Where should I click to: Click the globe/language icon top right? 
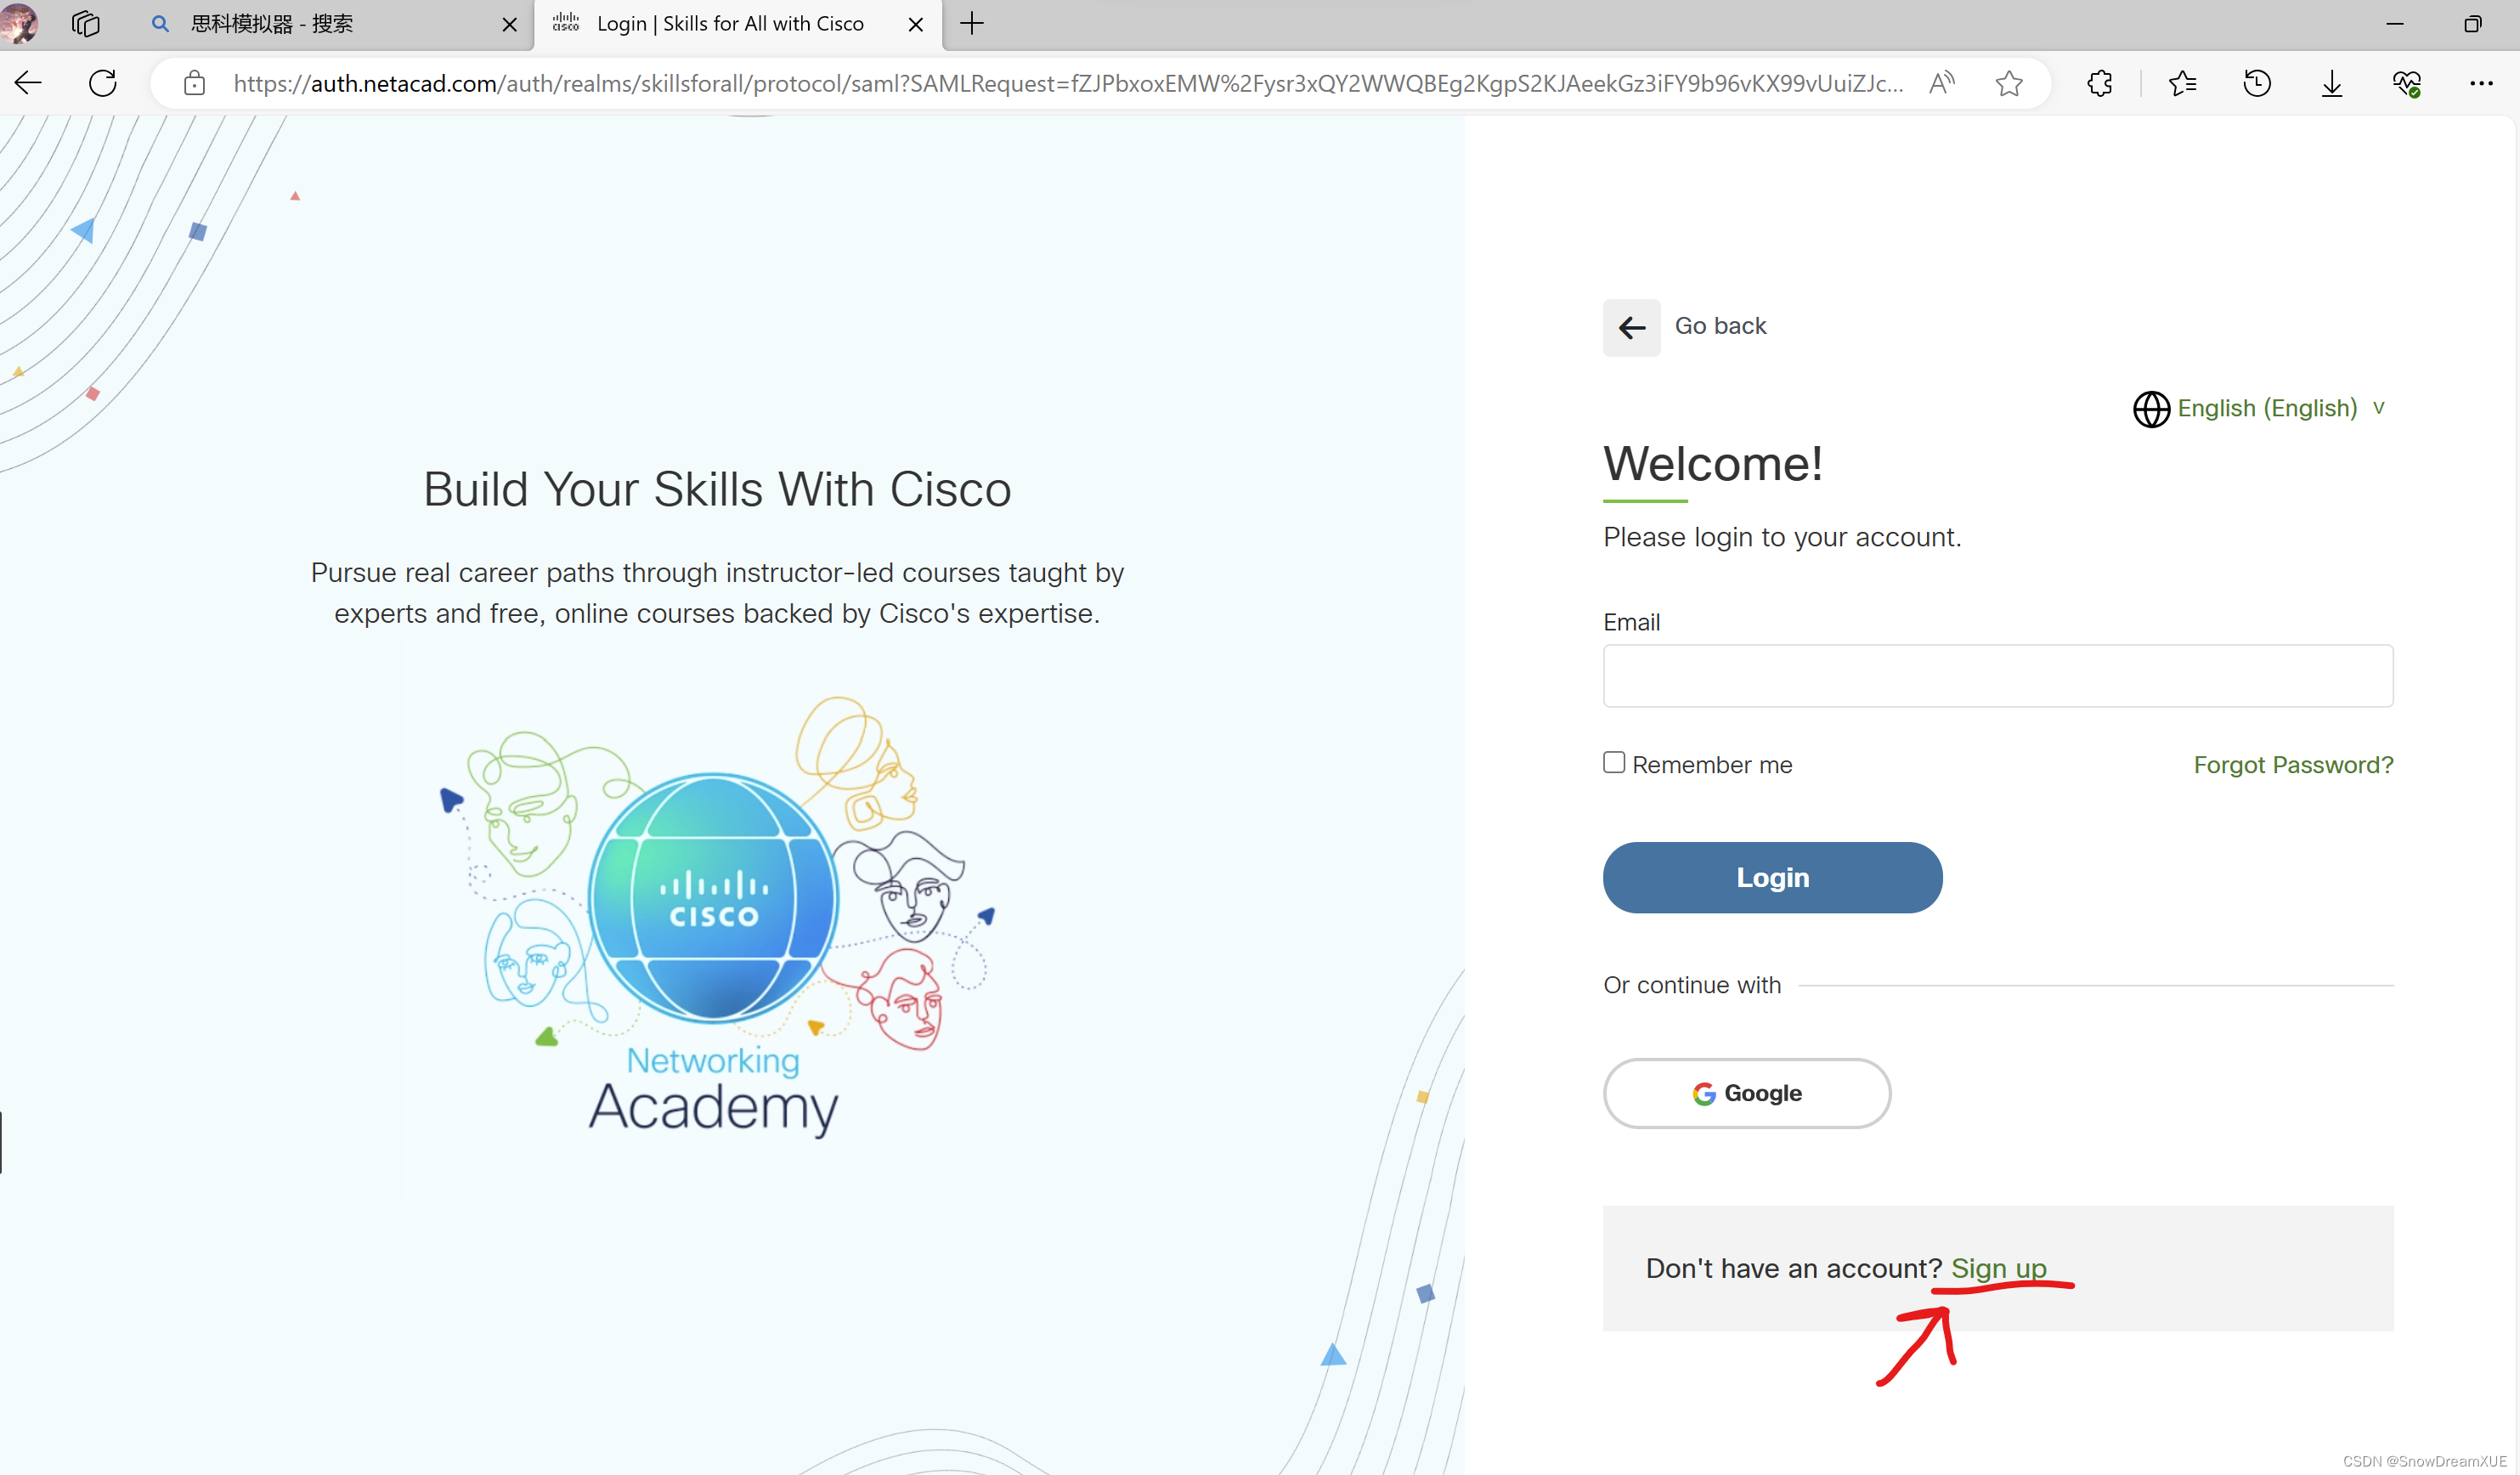point(2148,407)
